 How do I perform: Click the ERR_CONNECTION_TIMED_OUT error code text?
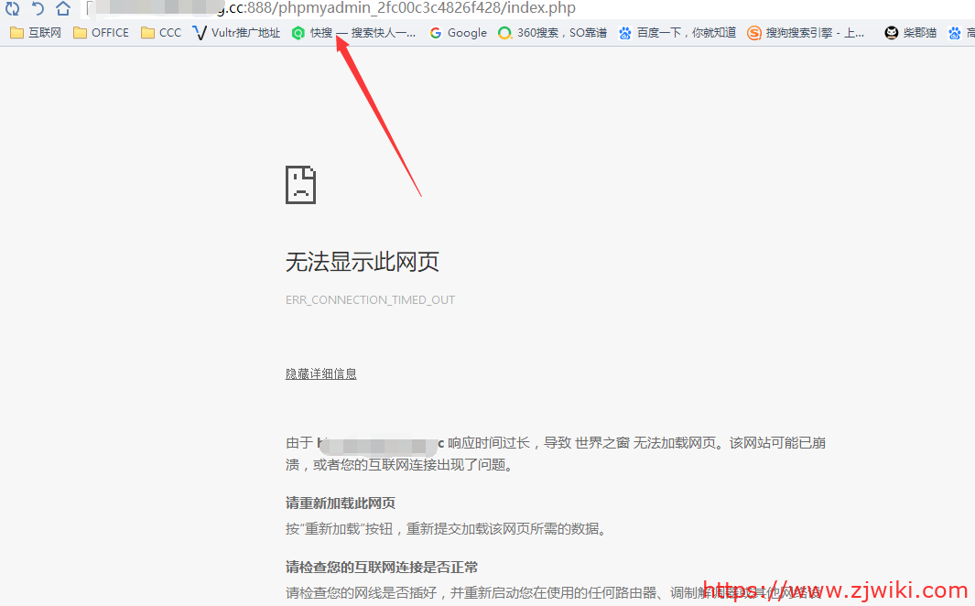tap(370, 300)
